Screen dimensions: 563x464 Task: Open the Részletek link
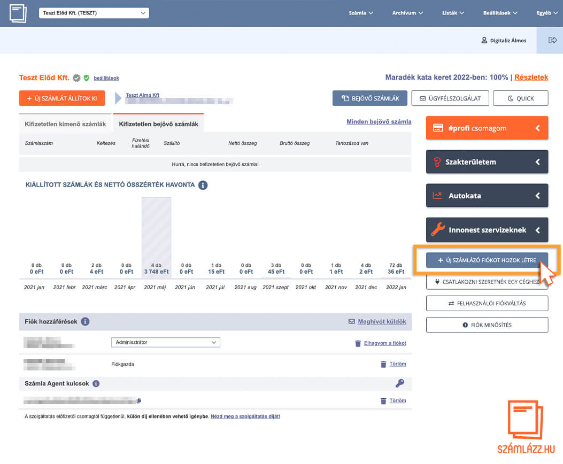[531, 78]
